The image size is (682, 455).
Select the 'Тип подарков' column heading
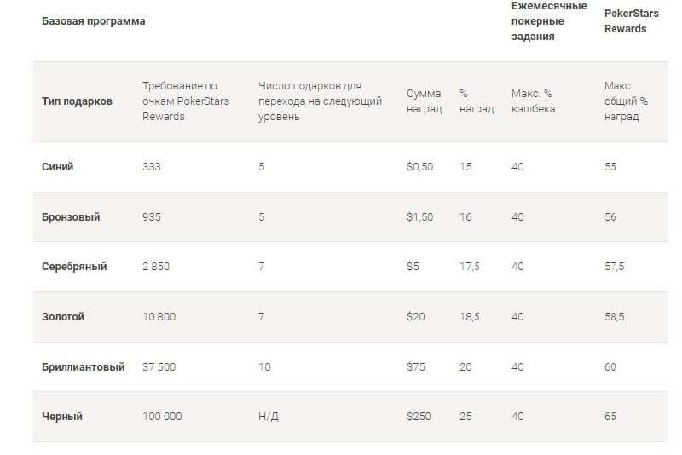(77, 101)
